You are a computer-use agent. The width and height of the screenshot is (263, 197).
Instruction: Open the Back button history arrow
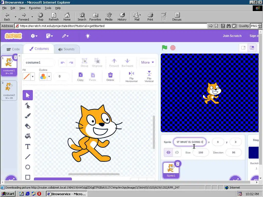15,17
